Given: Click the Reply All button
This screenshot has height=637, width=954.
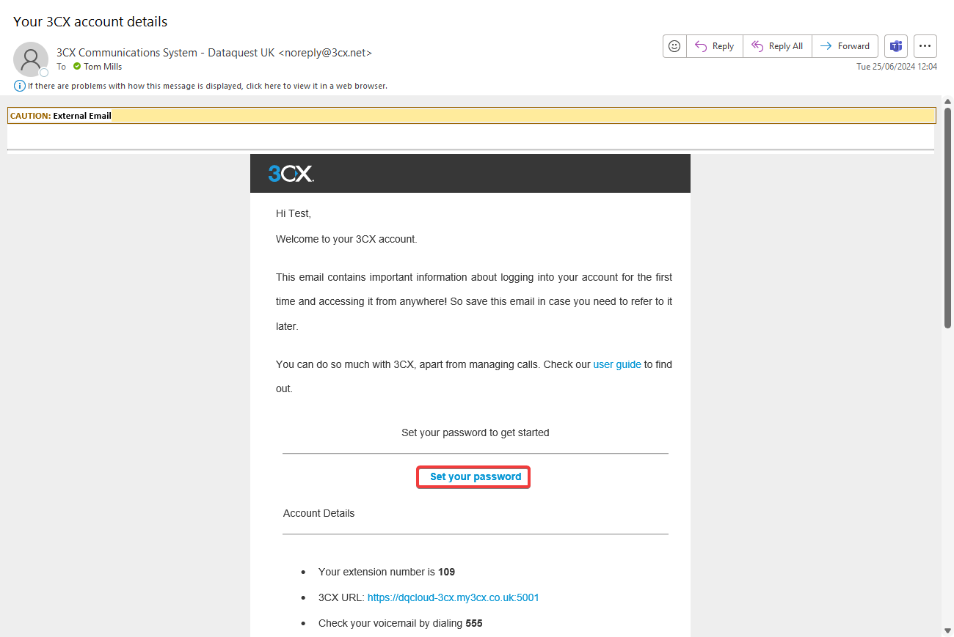Looking at the screenshot, I should pyautogui.click(x=777, y=46).
